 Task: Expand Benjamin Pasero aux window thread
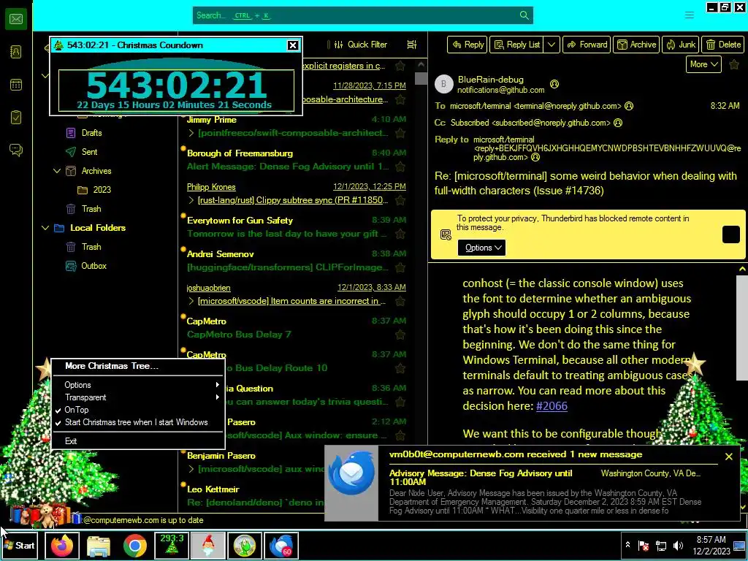point(191,469)
